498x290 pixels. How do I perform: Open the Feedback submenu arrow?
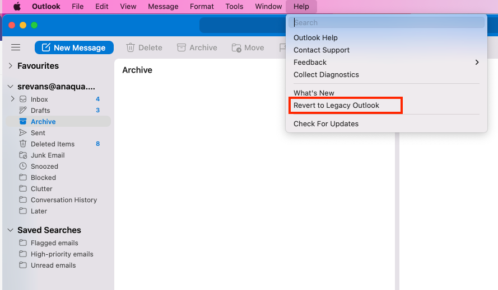click(477, 62)
